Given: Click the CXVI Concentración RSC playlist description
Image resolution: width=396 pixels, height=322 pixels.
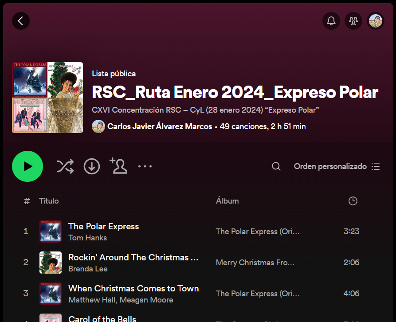Looking at the screenshot, I should tap(205, 110).
